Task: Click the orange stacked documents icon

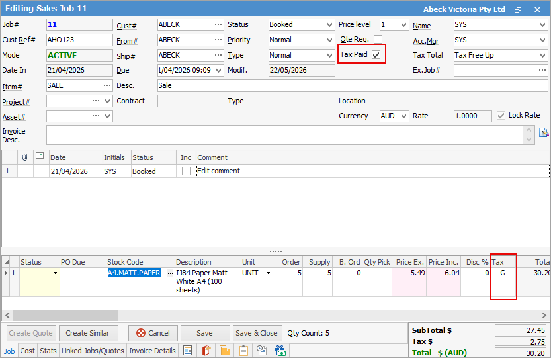Action: (224, 351)
